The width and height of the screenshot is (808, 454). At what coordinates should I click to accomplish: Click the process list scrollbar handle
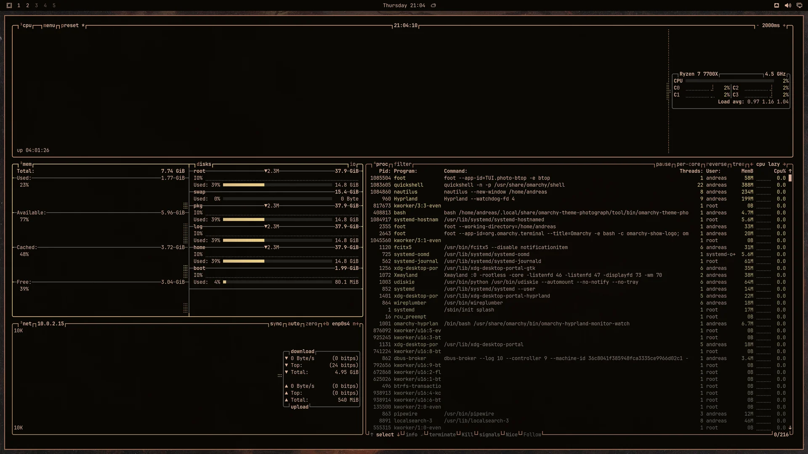click(790, 178)
